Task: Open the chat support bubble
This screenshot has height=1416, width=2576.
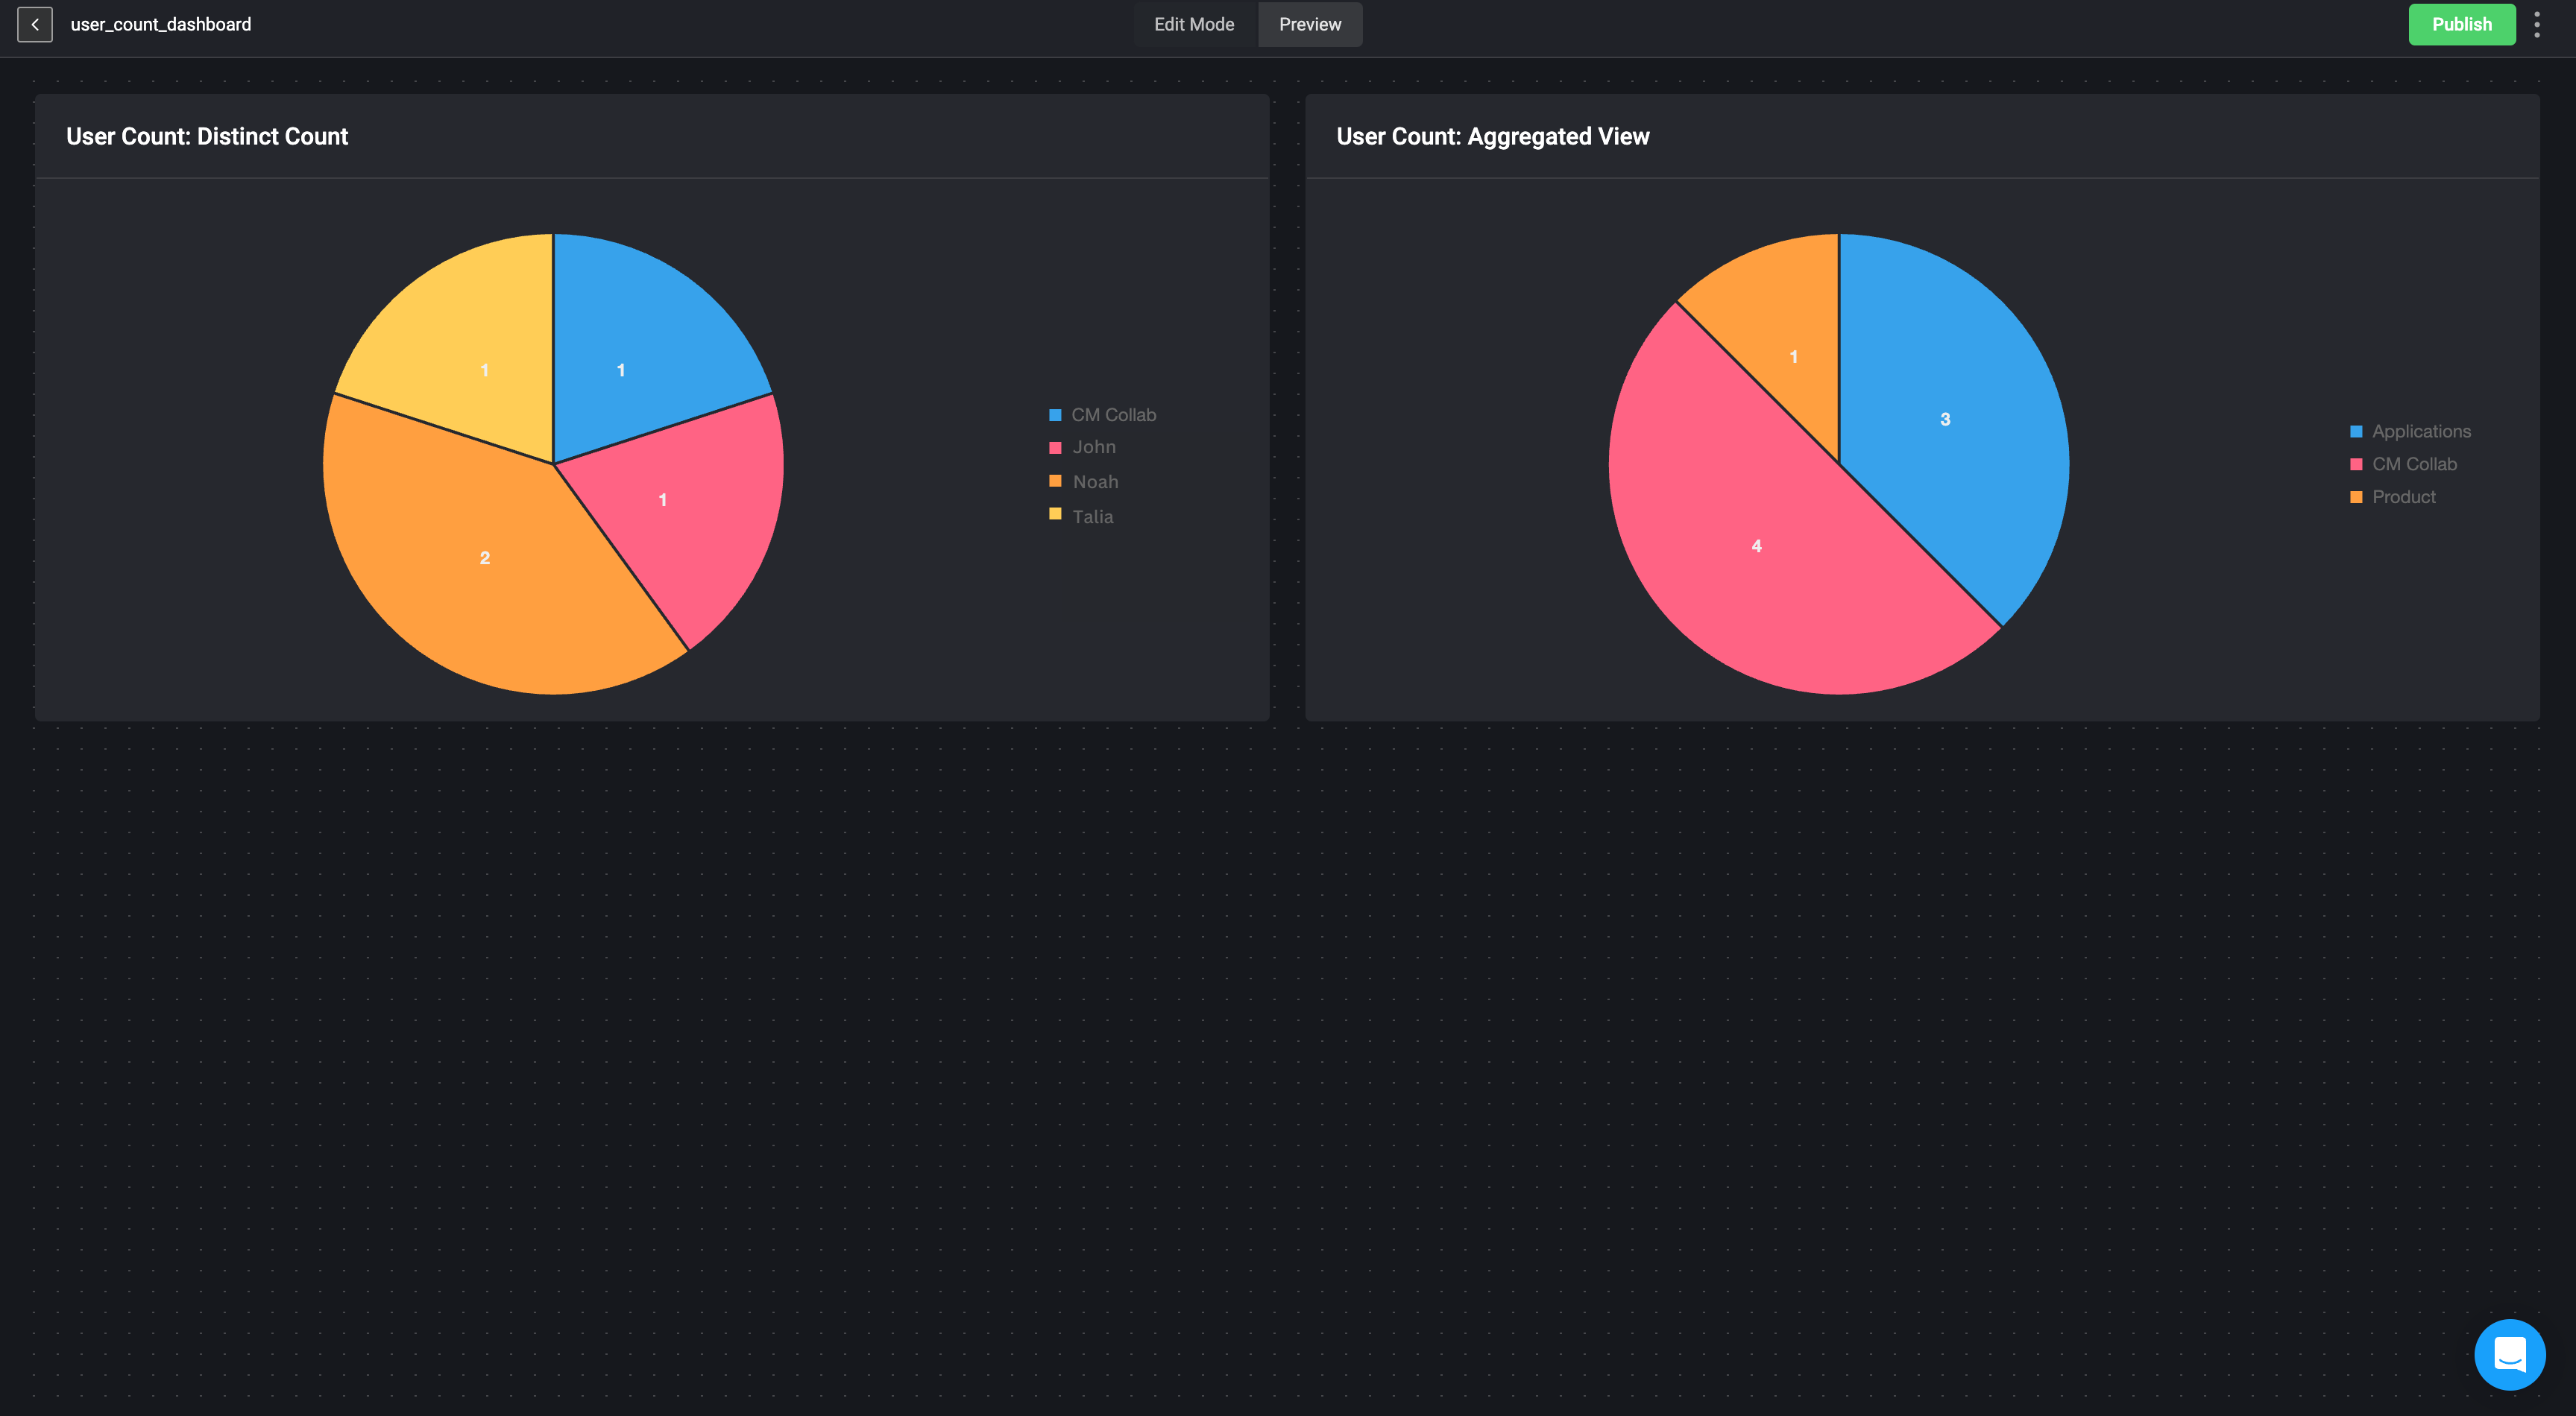Action: coord(2509,1354)
